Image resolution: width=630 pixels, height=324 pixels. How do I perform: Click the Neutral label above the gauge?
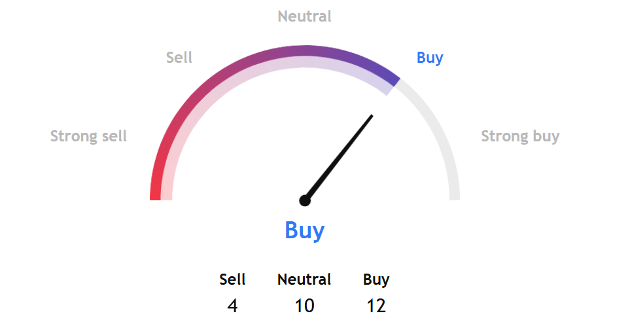coord(305,16)
